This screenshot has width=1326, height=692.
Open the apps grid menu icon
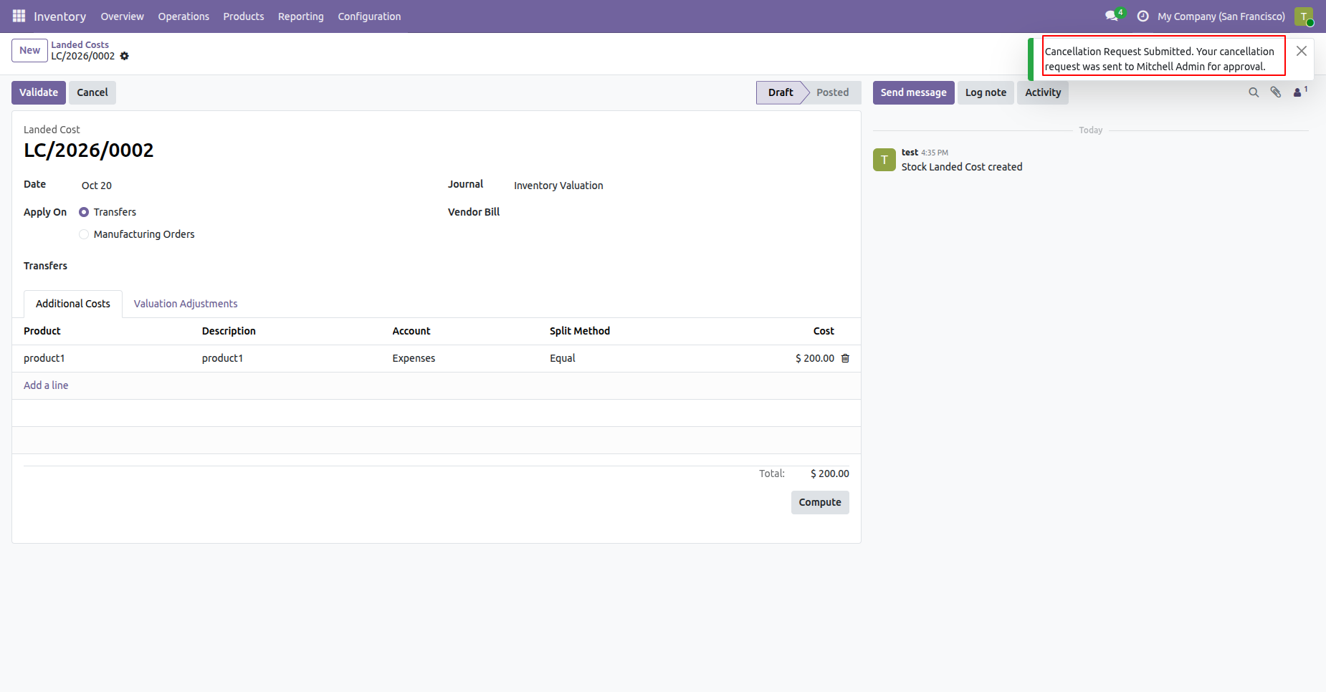(19, 16)
